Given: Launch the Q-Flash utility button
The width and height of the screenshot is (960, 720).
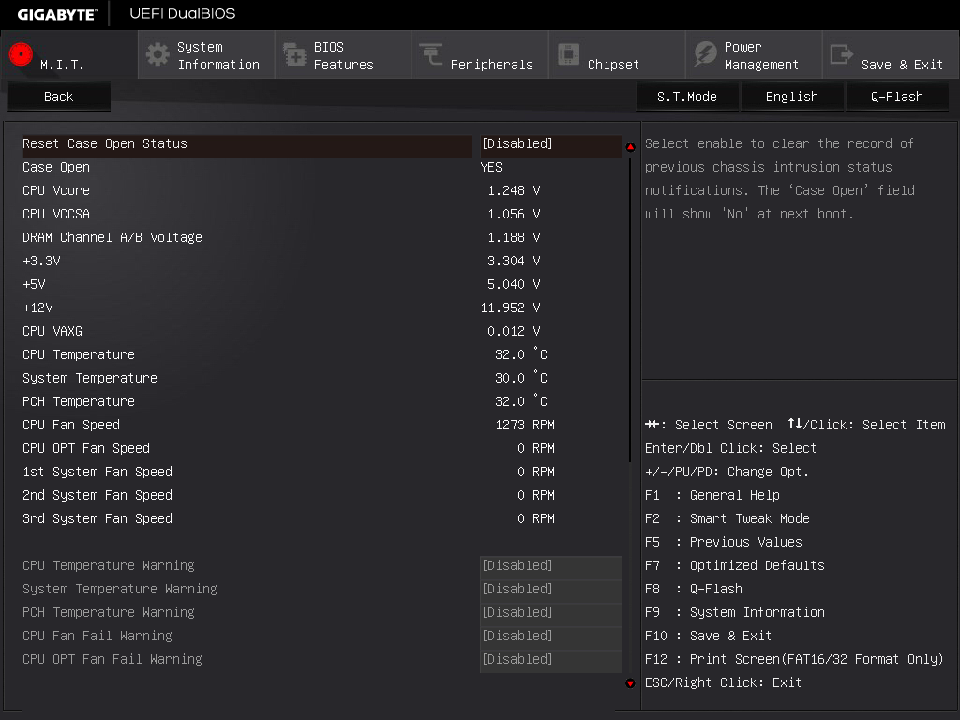Looking at the screenshot, I should pyautogui.click(x=897, y=97).
